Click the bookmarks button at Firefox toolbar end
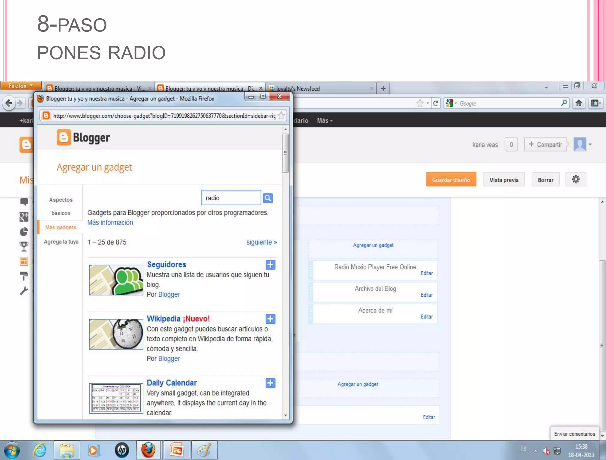Image resolution: width=614 pixels, height=460 pixels. point(596,103)
